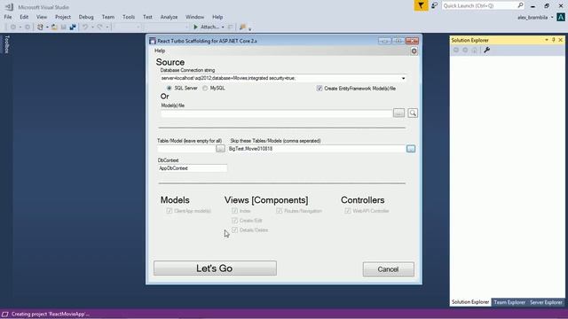Click the Undo toolbar icon

pos(85,27)
